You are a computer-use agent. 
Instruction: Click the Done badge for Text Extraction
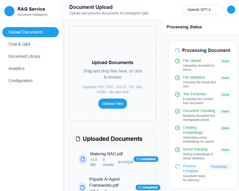(x=225, y=95)
